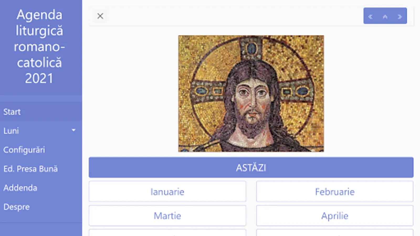Select the Aprilie month button
The width and height of the screenshot is (420, 236).
335,216
